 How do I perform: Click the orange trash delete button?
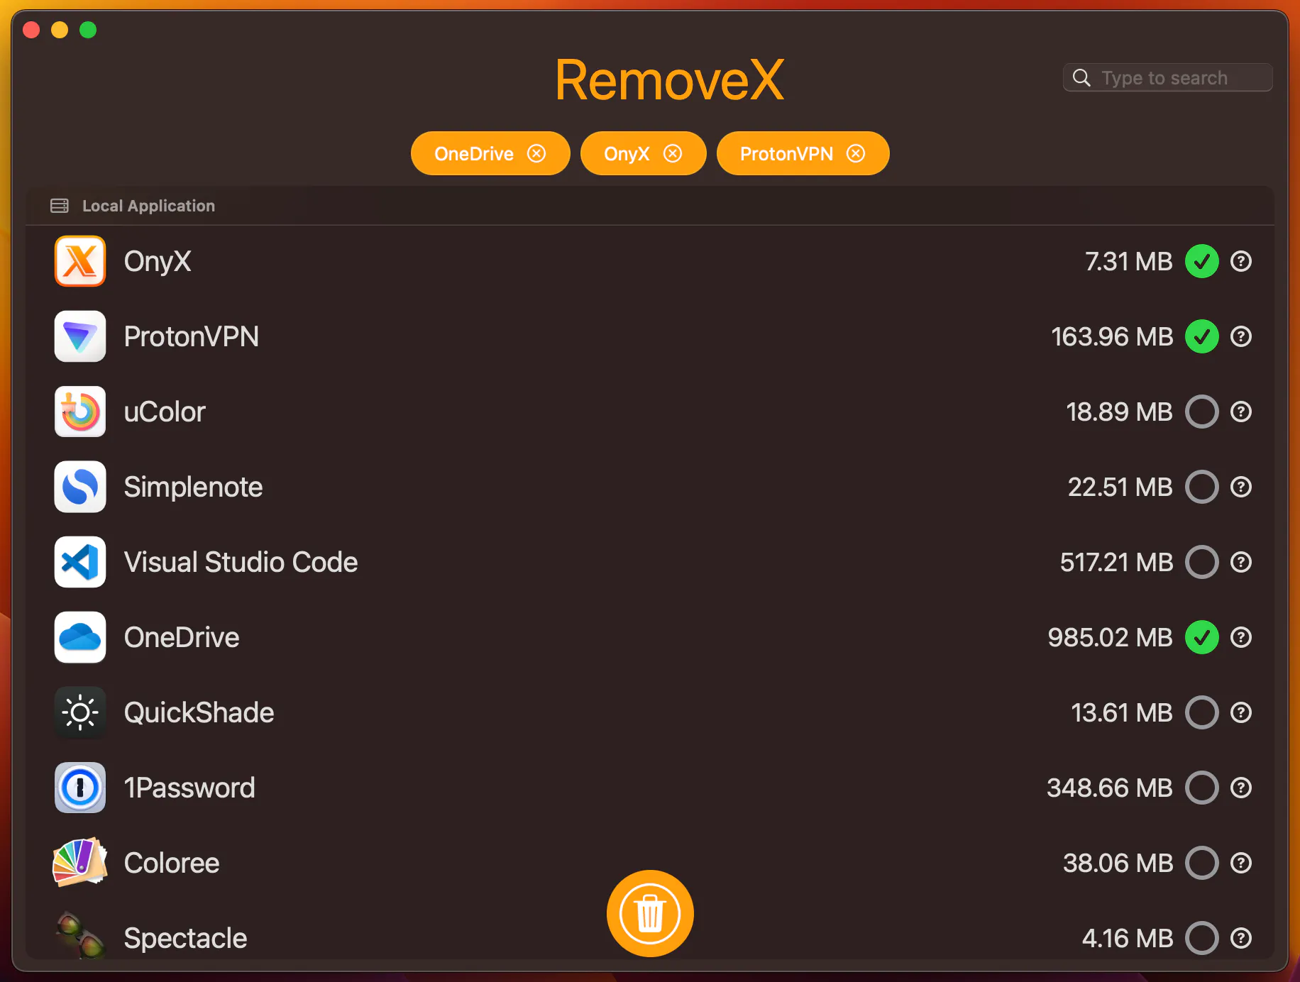click(650, 913)
